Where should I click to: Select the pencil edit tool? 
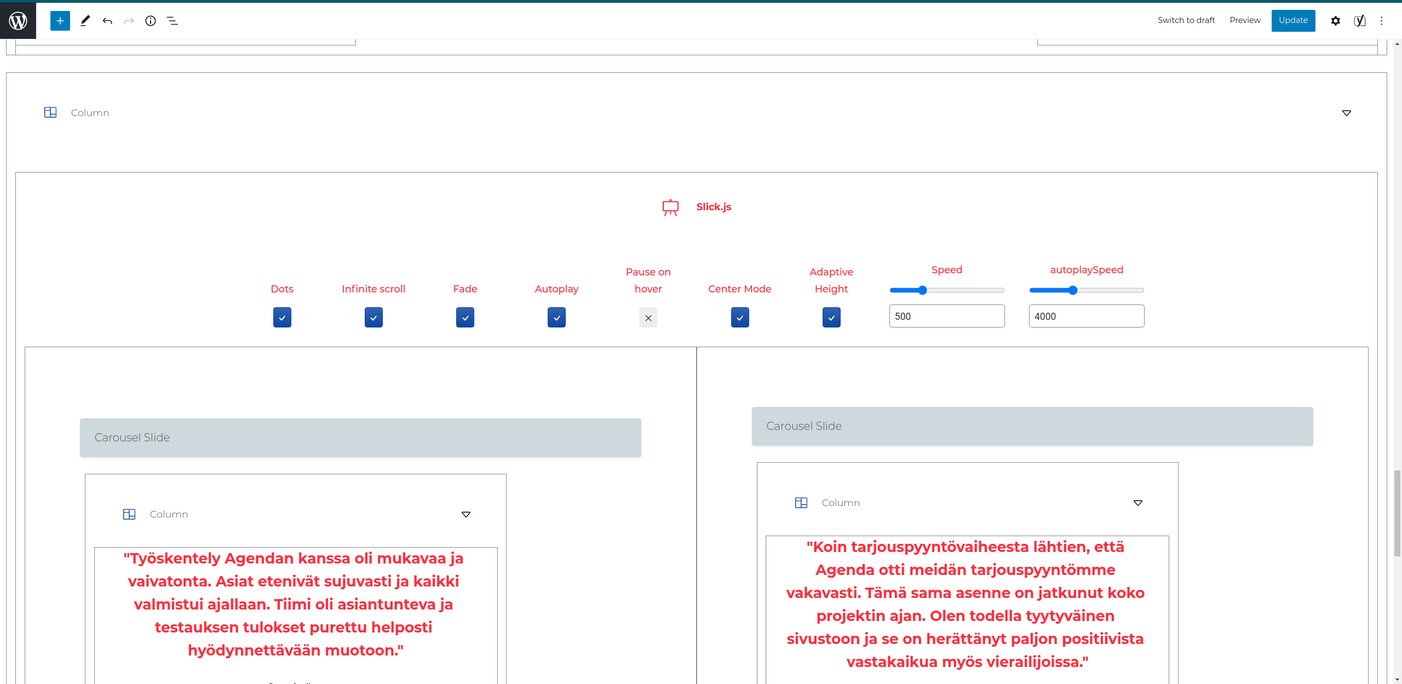(x=85, y=21)
